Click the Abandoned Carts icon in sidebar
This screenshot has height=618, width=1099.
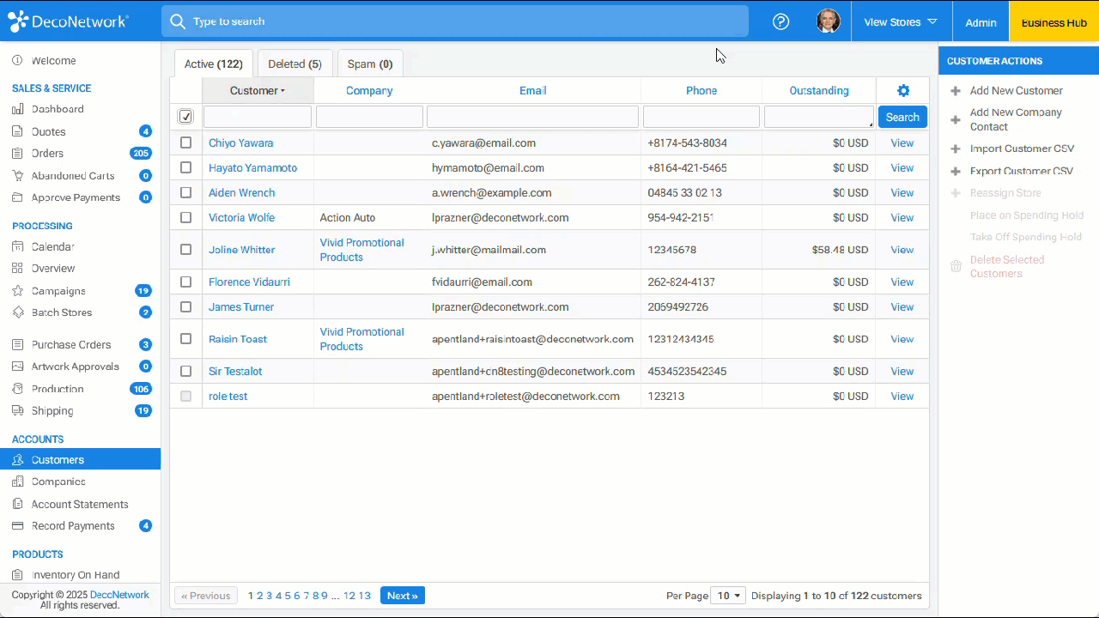pyautogui.click(x=17, y=176)
